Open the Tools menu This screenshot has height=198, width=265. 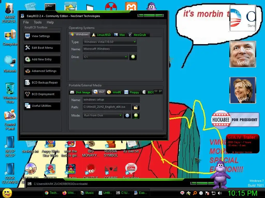click(x=38, y=22)
